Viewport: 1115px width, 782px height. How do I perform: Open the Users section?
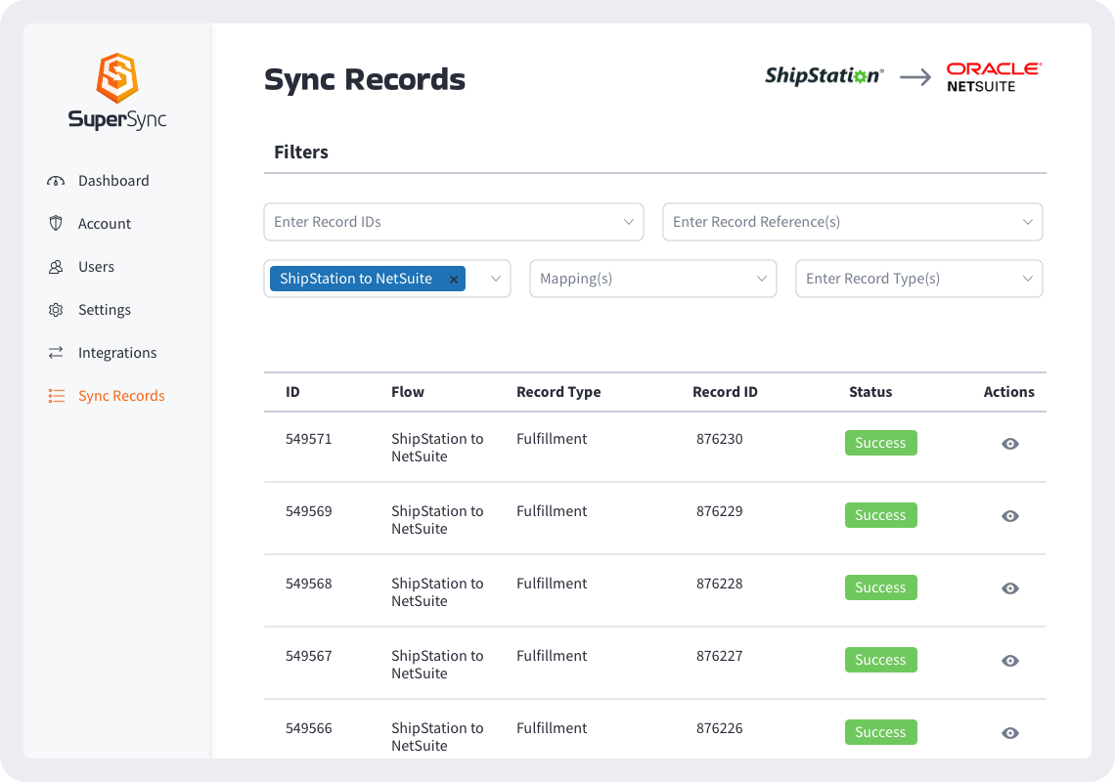(x=96, y=267)
